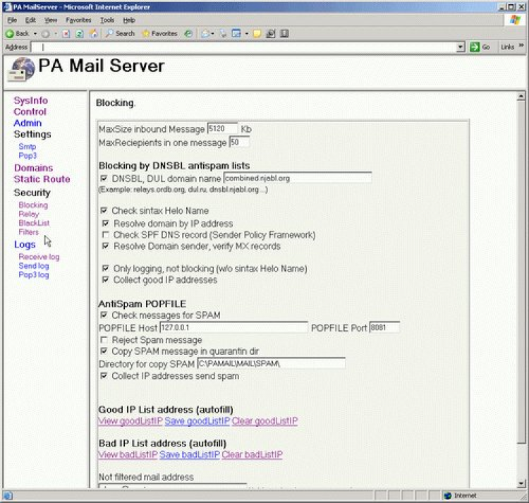Click the View goodListIP link
The height and width of the screenshot is (503, 529).
pyautogui.click(x=130, y=421)
